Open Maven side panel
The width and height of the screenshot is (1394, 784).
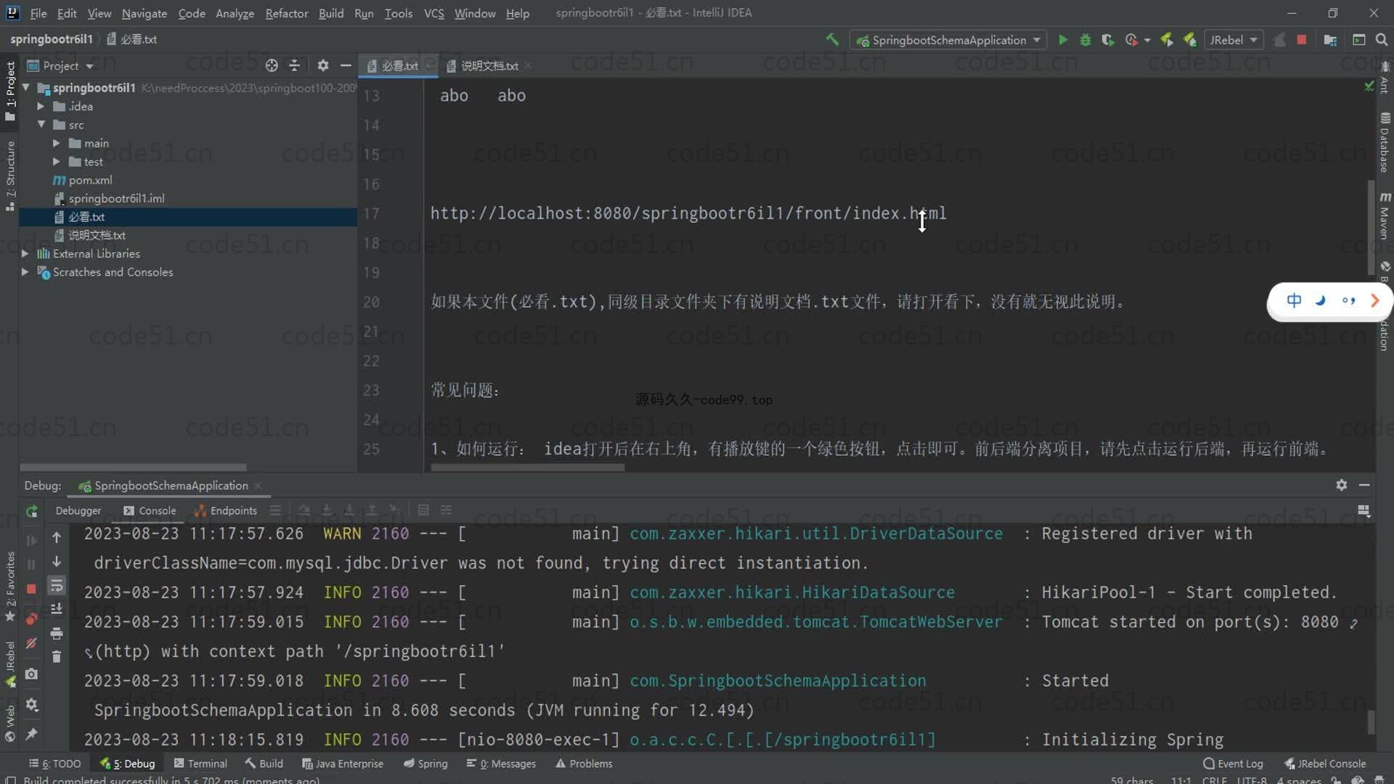(x=1385, y=216)
